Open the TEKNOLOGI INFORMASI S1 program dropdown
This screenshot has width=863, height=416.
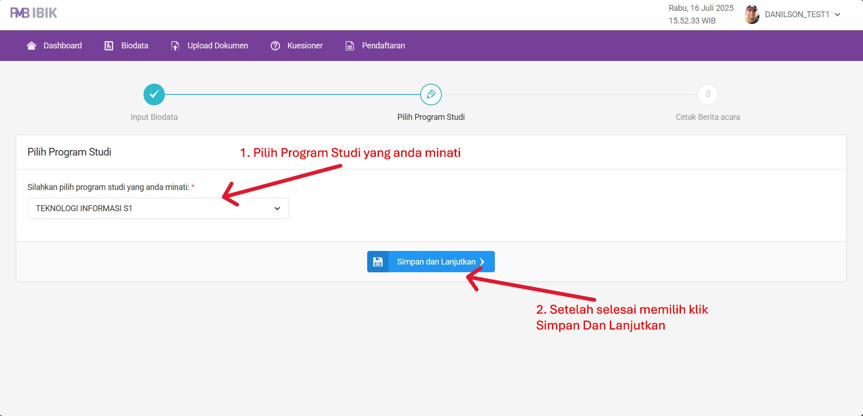pyautogui.click(x=158, y=208)
